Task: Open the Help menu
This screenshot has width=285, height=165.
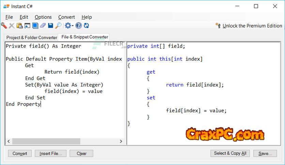Action: click(x=87, y=17)
